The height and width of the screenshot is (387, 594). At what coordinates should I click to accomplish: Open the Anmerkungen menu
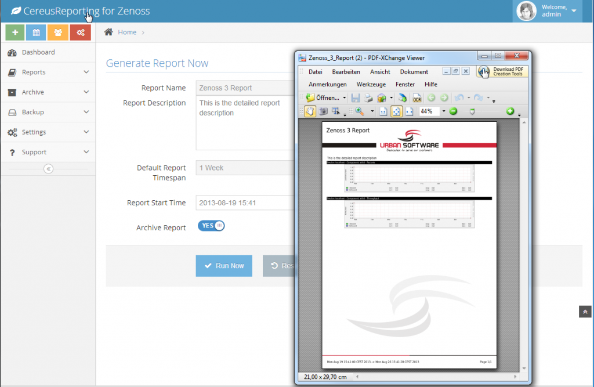pyautogui.click(x=327, y=85)
